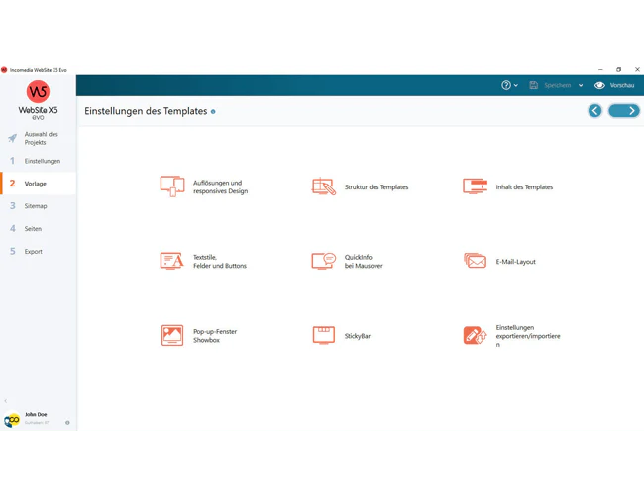
Task: Go to step 3 Sitemap
Action: coord(38,206)
